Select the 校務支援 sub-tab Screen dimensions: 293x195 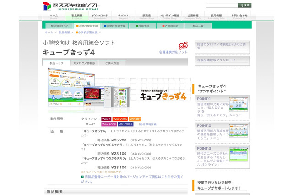click(142, 26)
